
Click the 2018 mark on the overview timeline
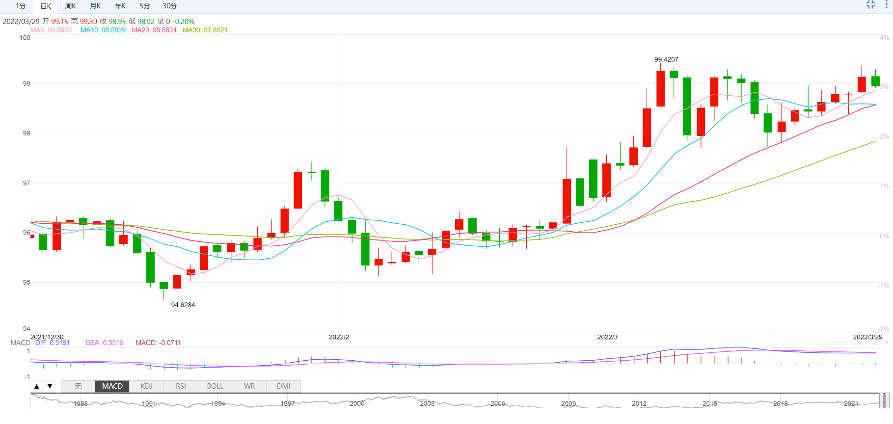(x=781, y=403)
